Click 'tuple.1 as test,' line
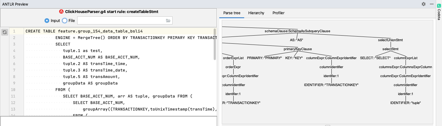This screenshot has height=126, width=442. 83,51
